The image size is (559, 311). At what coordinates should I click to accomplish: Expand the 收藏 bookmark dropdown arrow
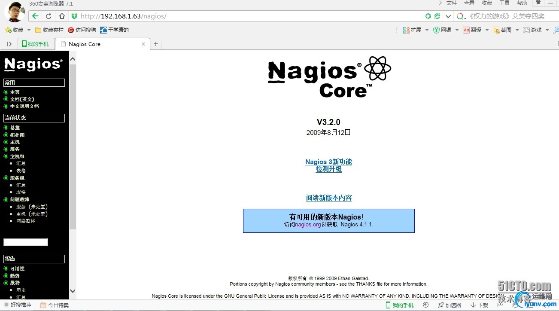tap(29, 30)
